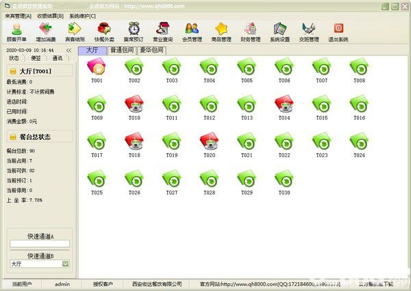411x291 pixels.
Task: Open the 来宾管理[A] menu
Action: click(x=18, y=16)
